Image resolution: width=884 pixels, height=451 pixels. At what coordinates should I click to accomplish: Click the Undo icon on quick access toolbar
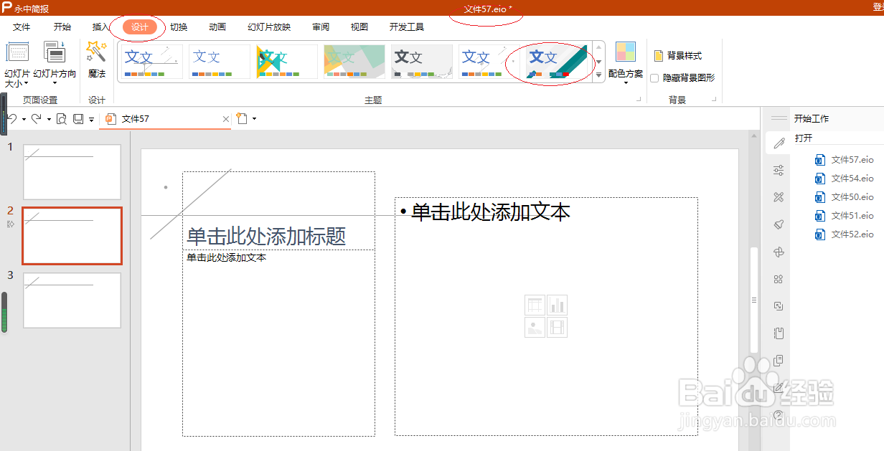[x=12, y=118]
